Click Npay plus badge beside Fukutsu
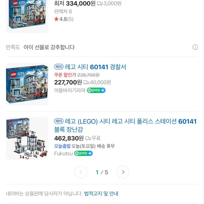Image resolution: width=204 pixels, height=204 pixels. (x=83, y=153)
